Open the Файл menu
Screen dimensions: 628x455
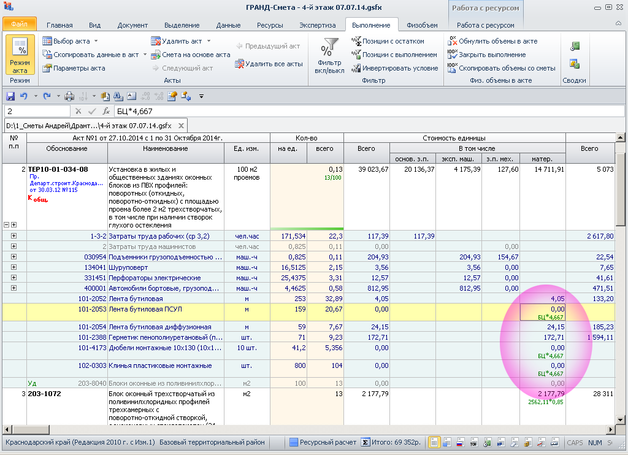[x=19, y=25]
